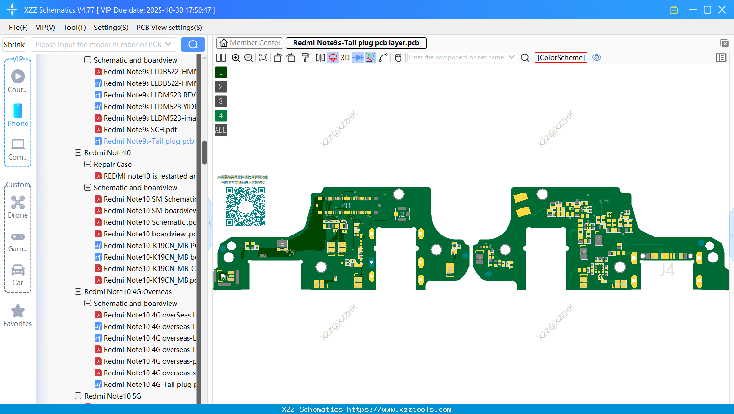This screenshot has width=734, height=414.
Task: Toggle the red highlight lamp icon
Action: coord(333,58)
